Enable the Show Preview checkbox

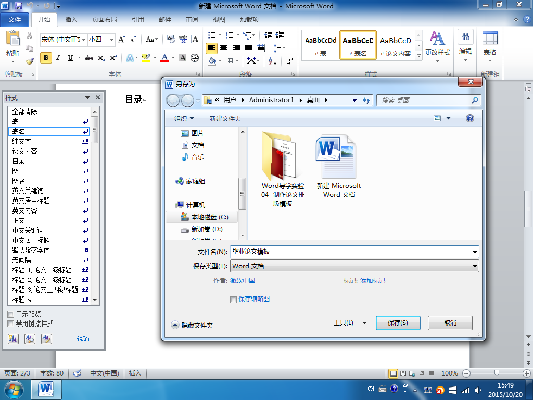point(11,314)
